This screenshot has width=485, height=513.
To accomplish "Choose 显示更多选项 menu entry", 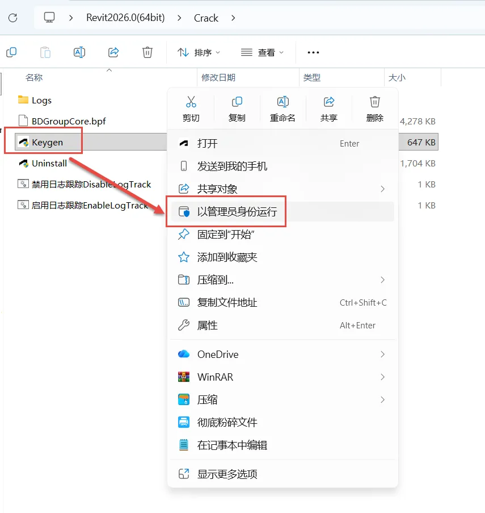I will pyautogui.click(x=282, y=474).
